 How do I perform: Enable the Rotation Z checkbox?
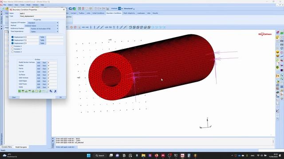point(12,52)
